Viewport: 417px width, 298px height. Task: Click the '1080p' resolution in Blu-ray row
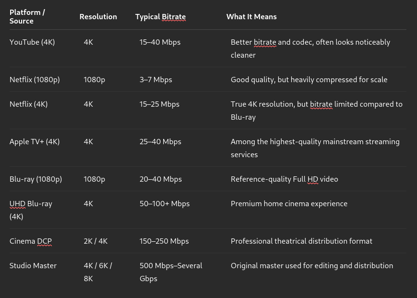(94, 179)
